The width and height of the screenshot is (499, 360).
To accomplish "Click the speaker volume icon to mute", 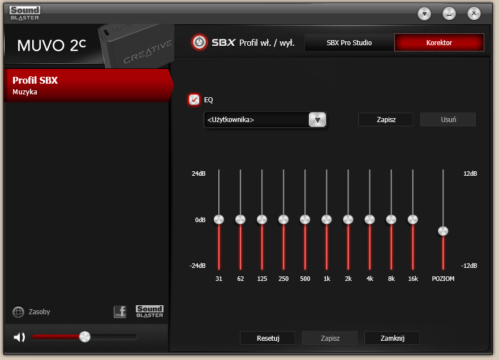I will (19, 337).
